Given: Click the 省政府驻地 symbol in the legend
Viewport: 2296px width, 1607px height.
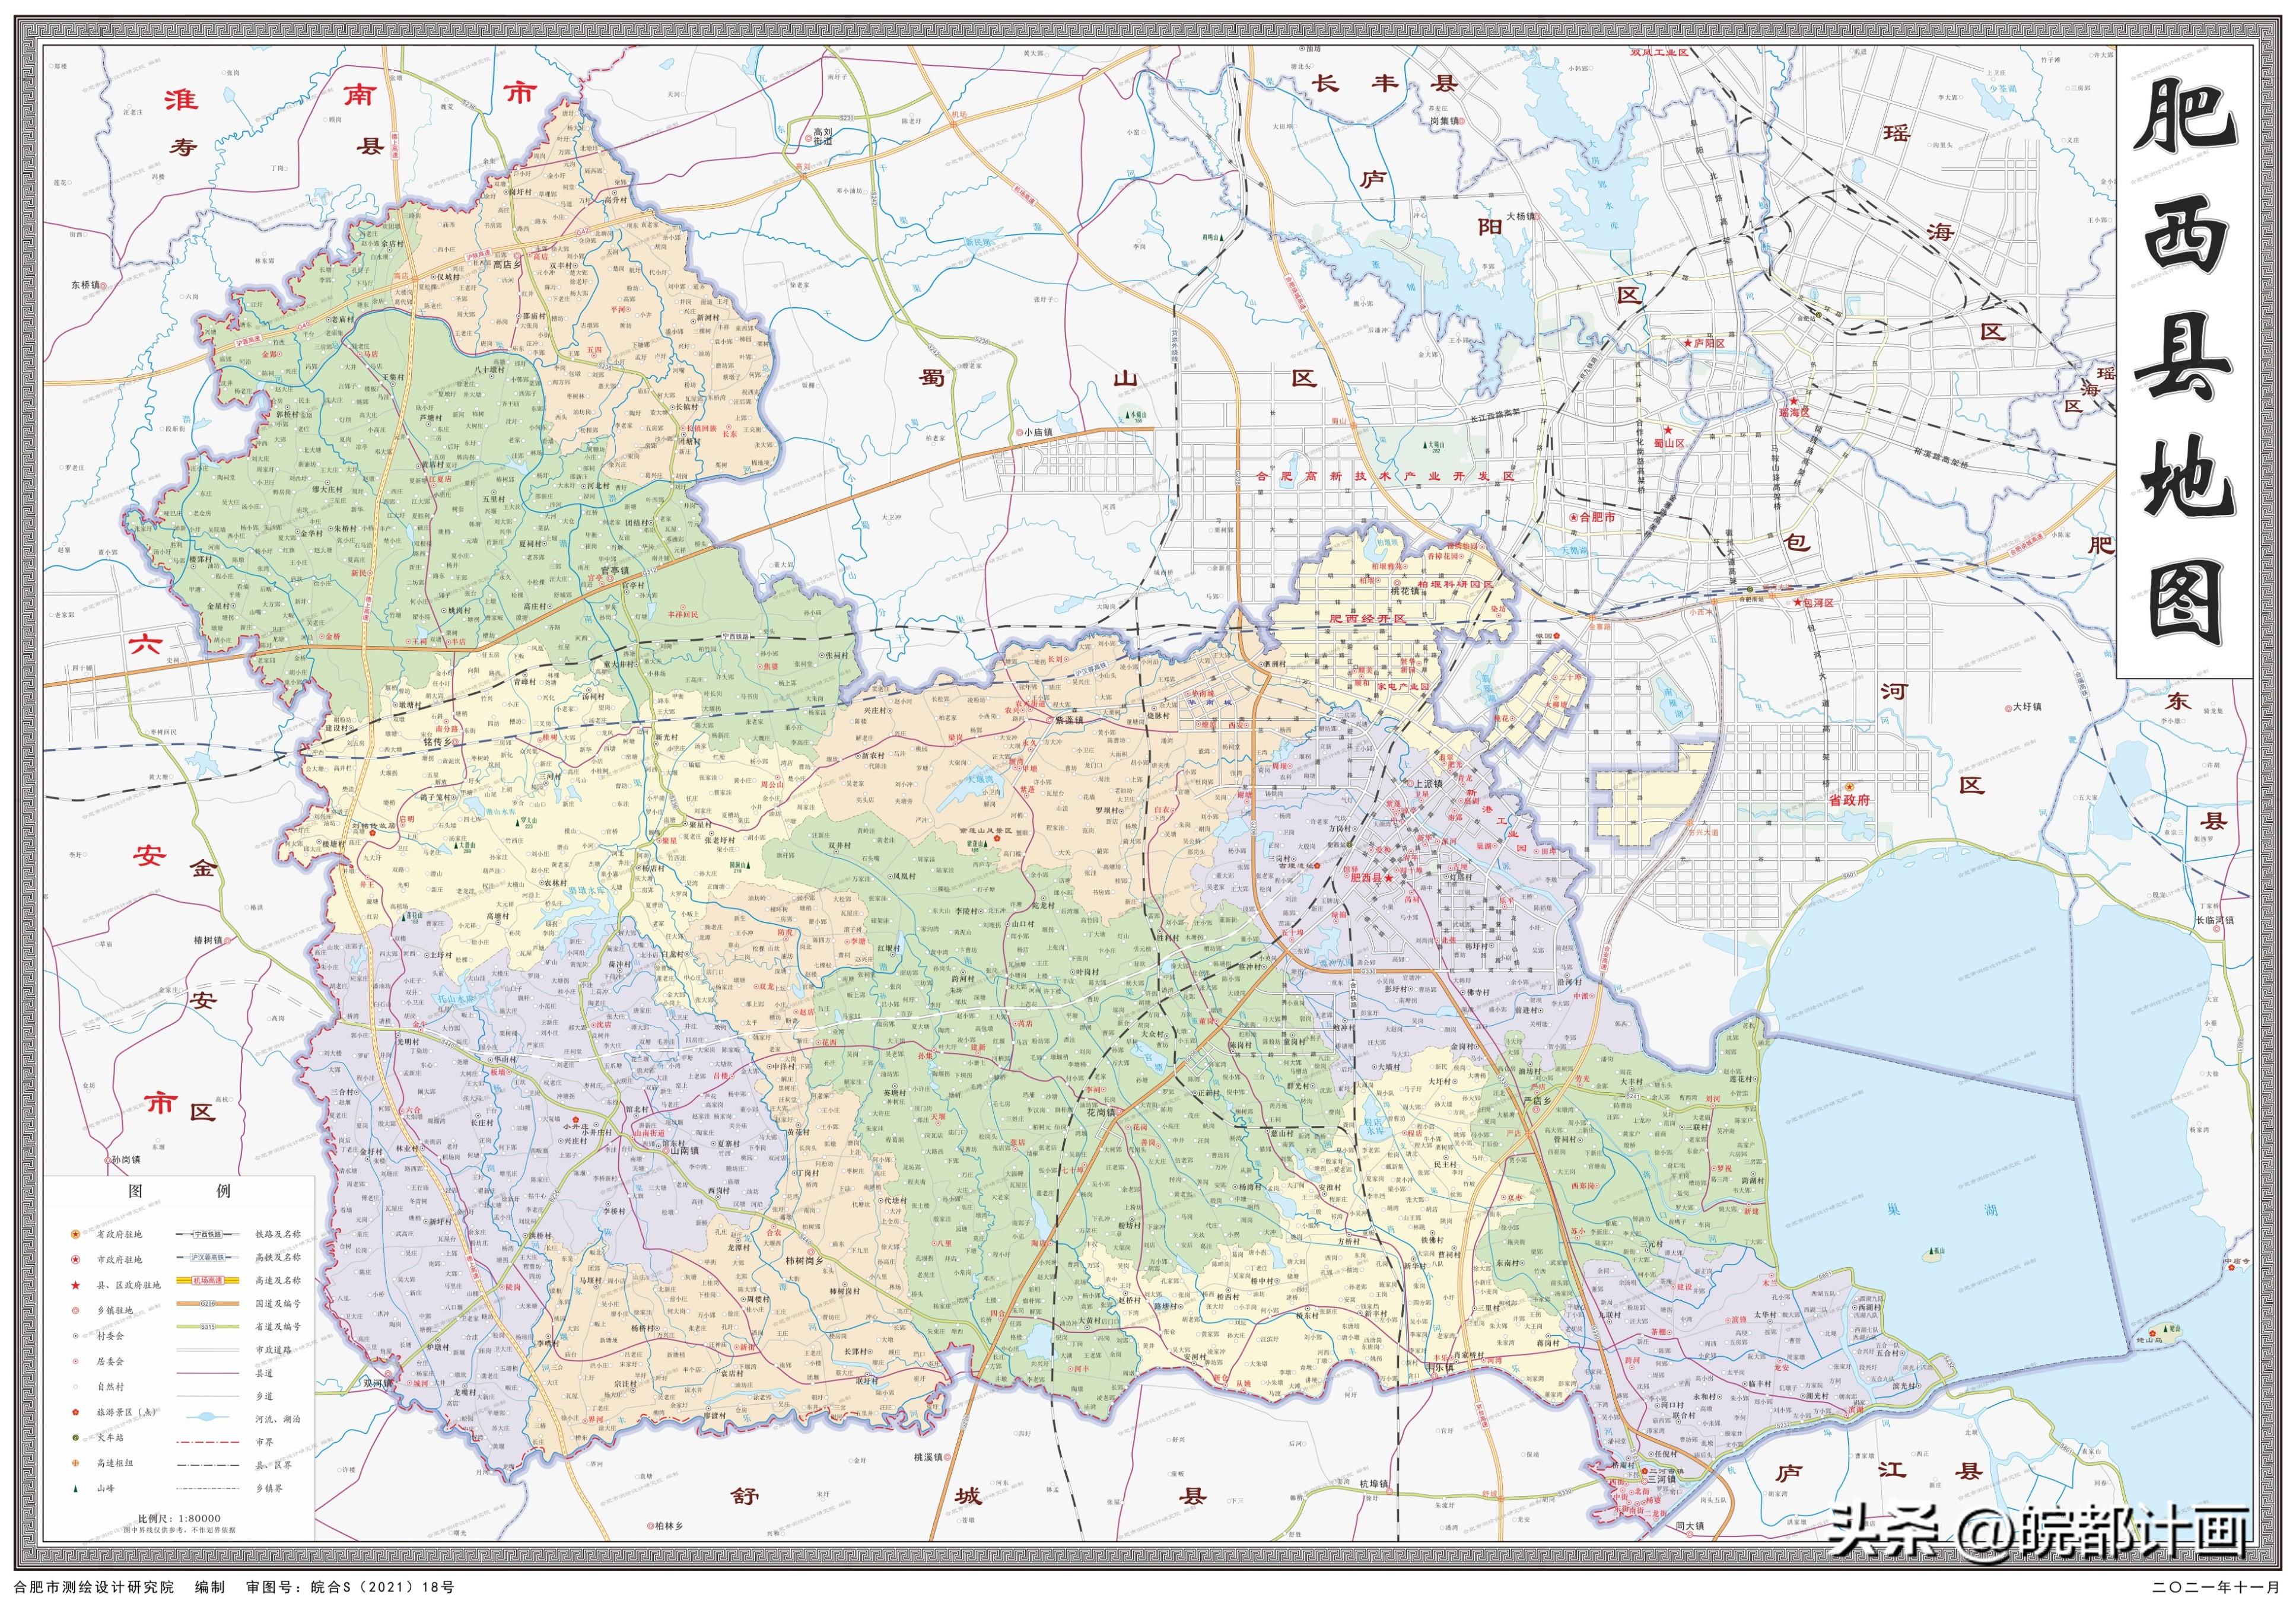Looking at the screenshot, I should tap(75, 1234).
